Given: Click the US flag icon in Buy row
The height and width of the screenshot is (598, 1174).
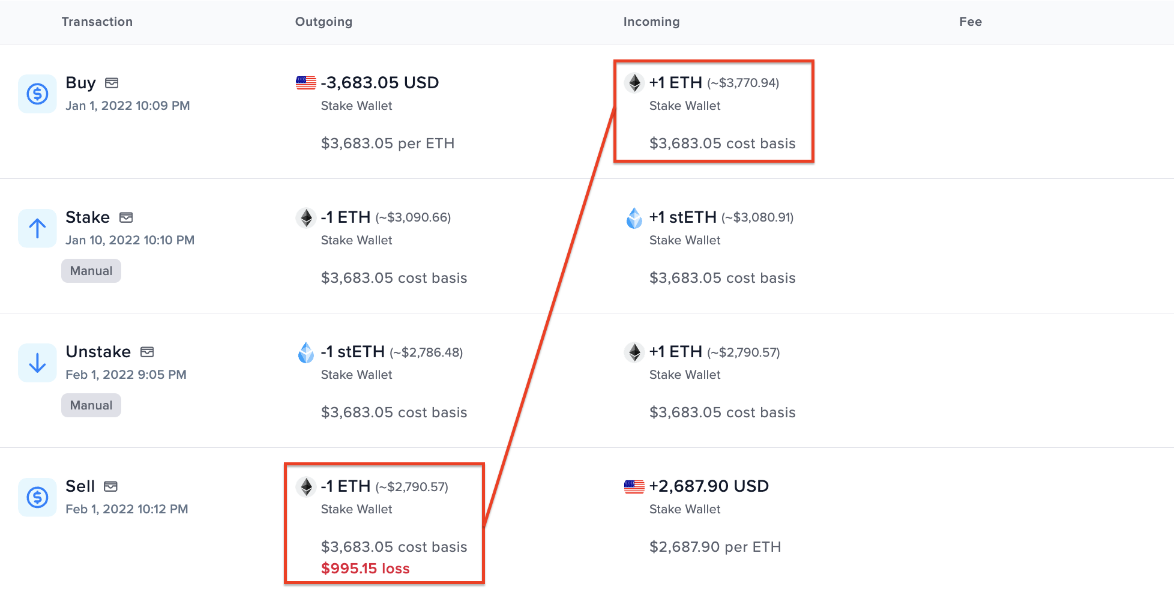Looking at the screenshot, I should click(x=306, y=83).
